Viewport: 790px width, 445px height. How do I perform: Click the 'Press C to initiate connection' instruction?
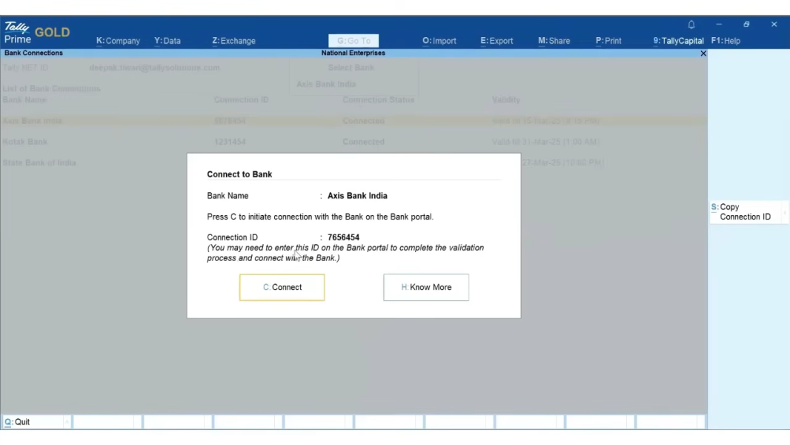[x=320, y=217]
